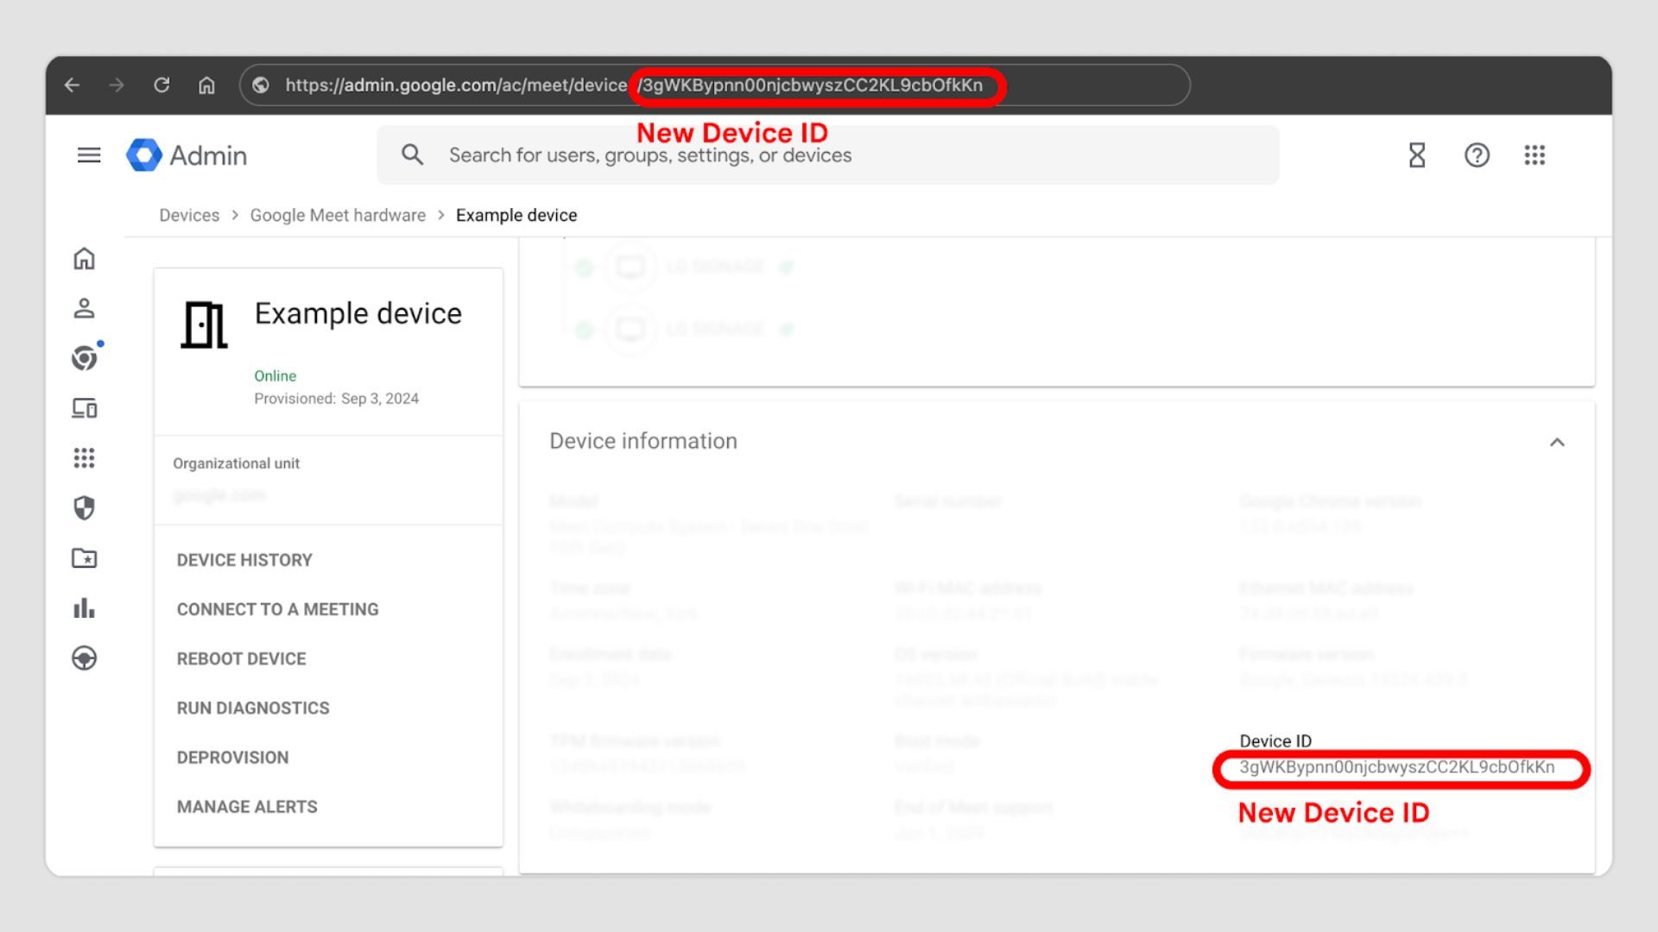Open Security shield icon in sidebar
Viewport: 1658px width, 932px height.
(84, 508)
